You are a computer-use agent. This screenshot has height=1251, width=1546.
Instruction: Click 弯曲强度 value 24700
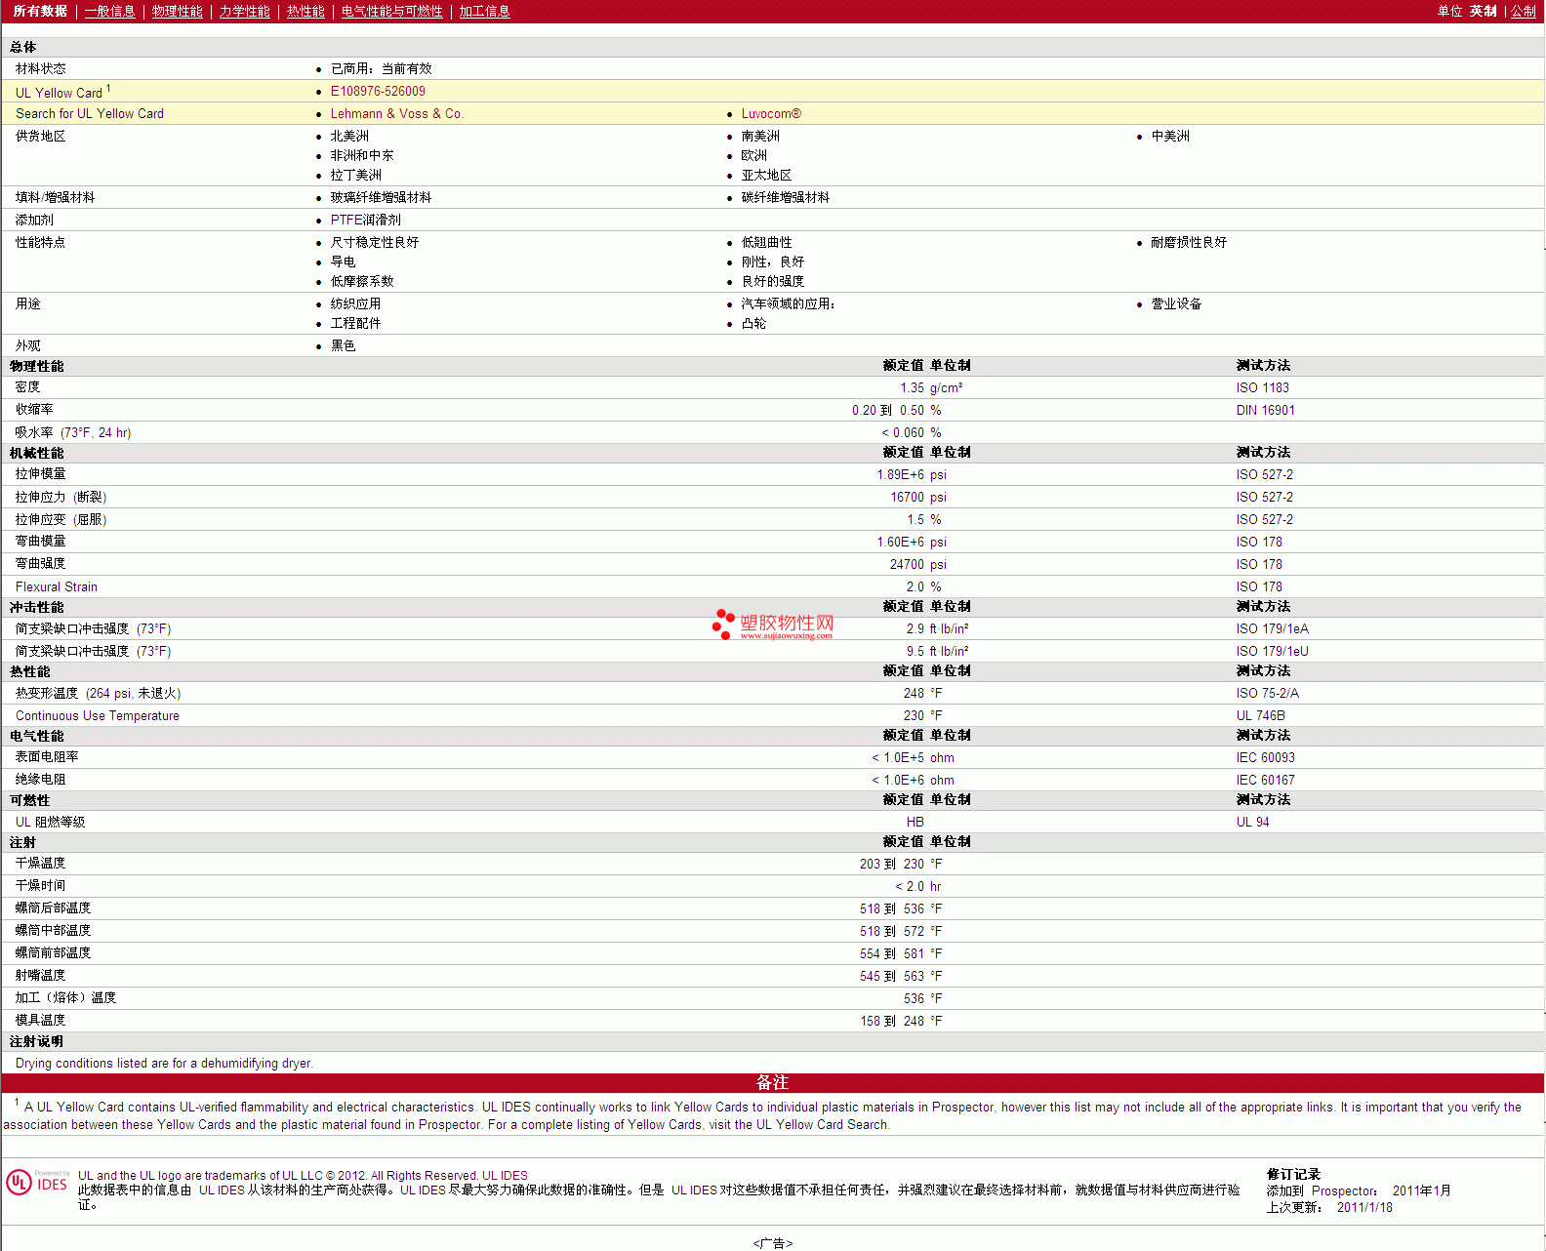(x=907, y=564)
